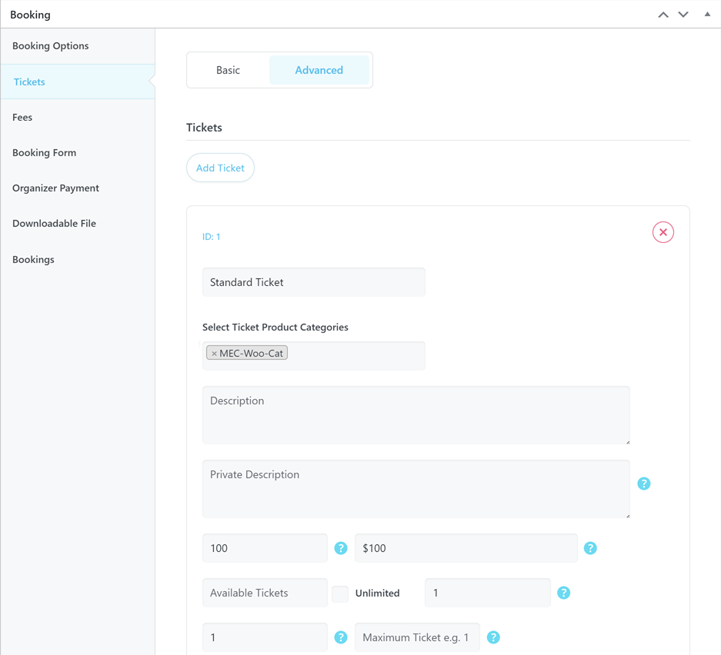Click the price field showing 100

click(x=265, y=548)
